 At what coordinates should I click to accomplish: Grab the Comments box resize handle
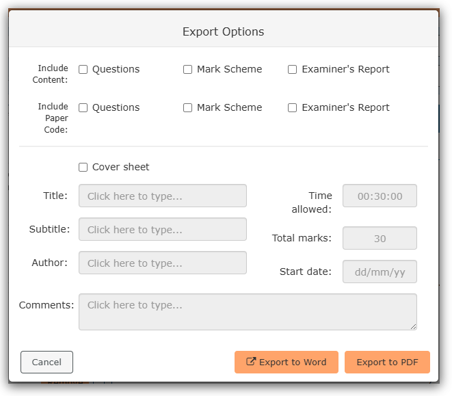[413, 326]
